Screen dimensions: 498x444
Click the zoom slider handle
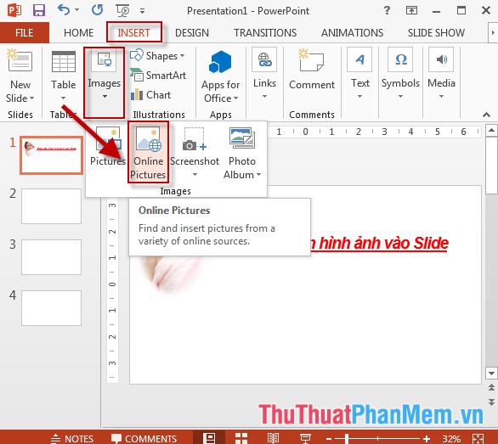[347, 439]
